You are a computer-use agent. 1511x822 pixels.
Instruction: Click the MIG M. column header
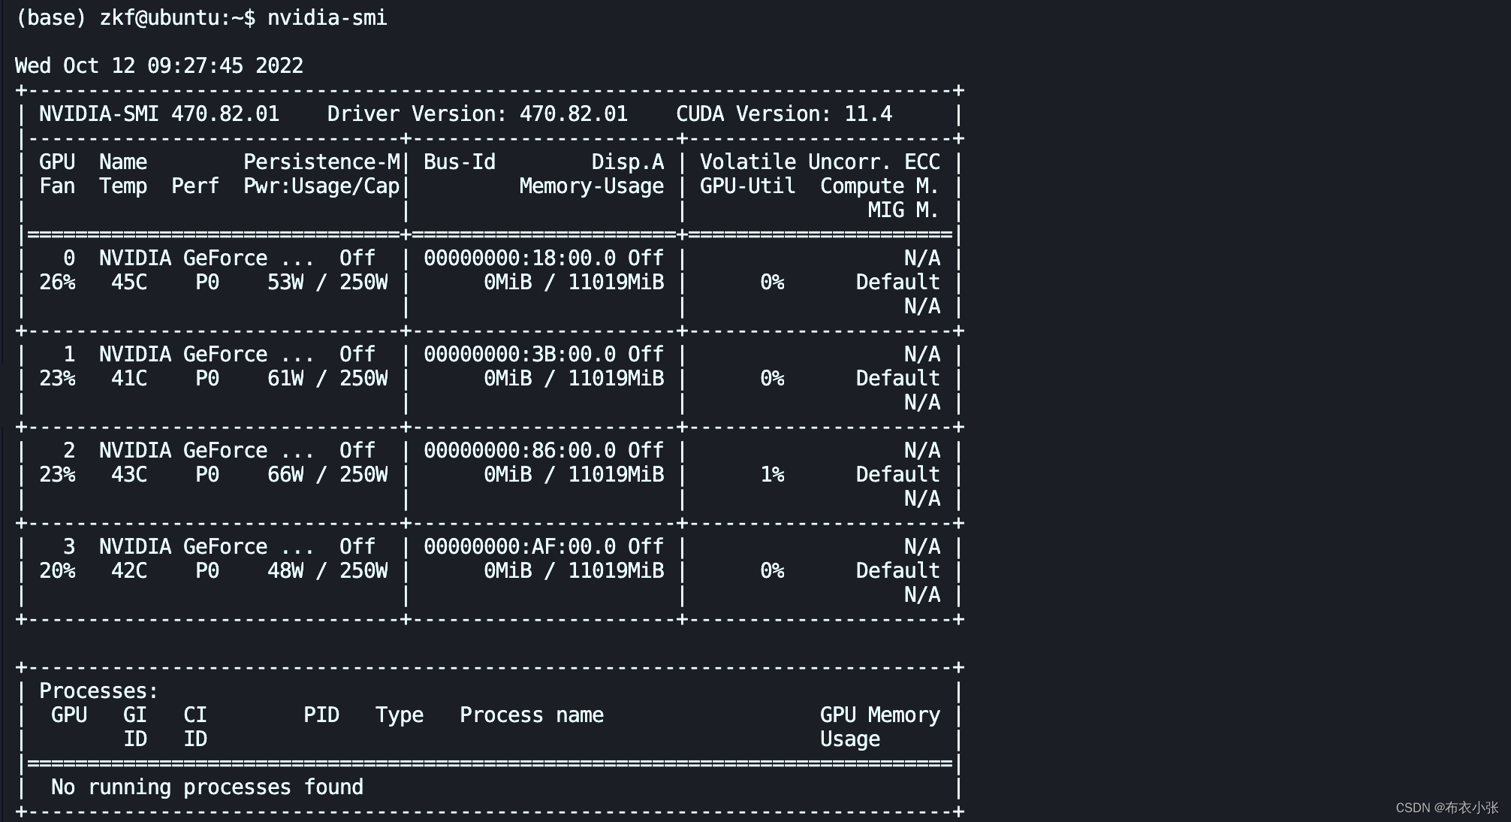[x=904, y=210]
